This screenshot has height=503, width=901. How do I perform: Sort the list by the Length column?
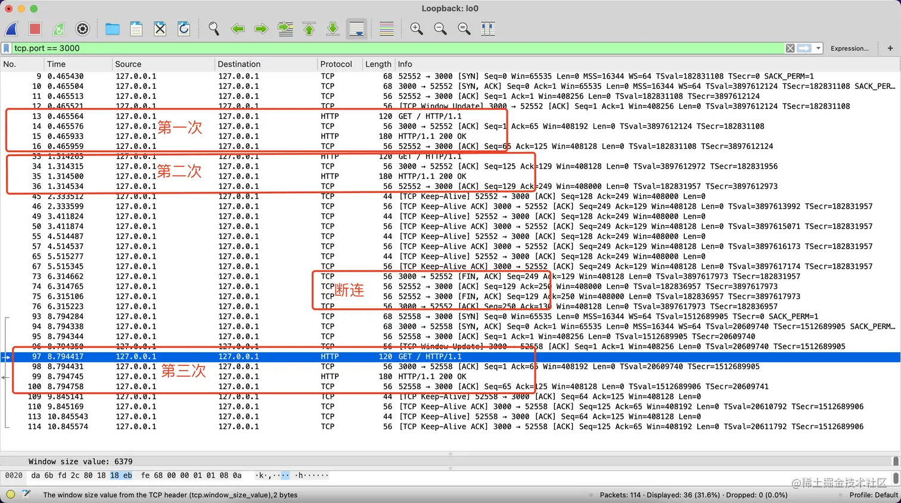(x=378, y=64)
